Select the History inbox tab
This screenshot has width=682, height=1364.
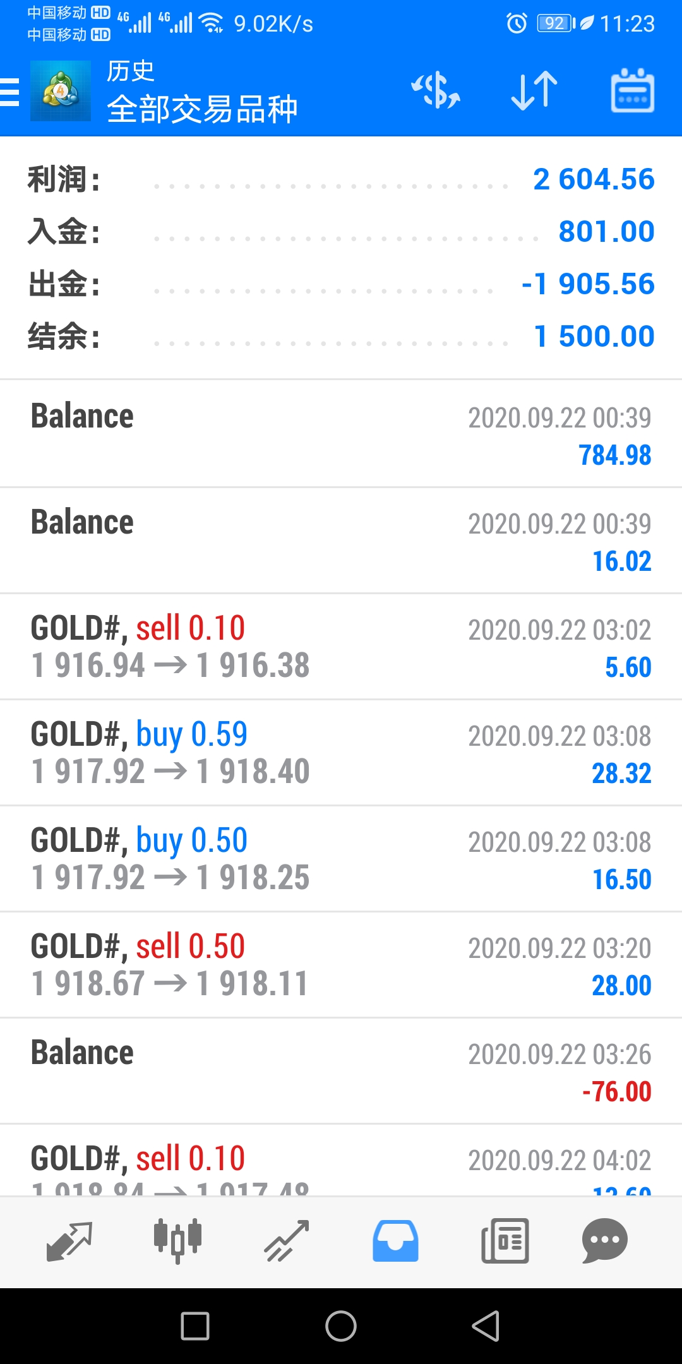[x=395, y=1241]
